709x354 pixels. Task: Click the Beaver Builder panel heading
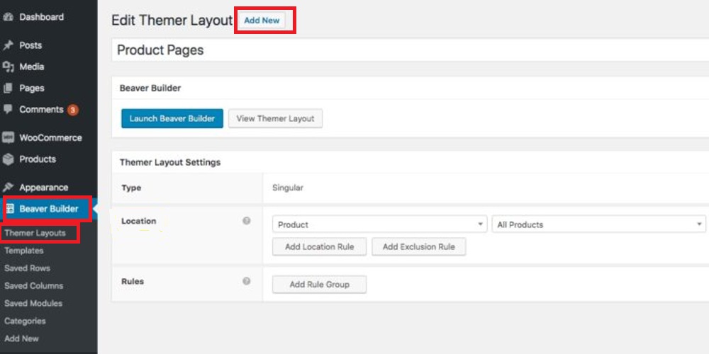coord(150,88)
